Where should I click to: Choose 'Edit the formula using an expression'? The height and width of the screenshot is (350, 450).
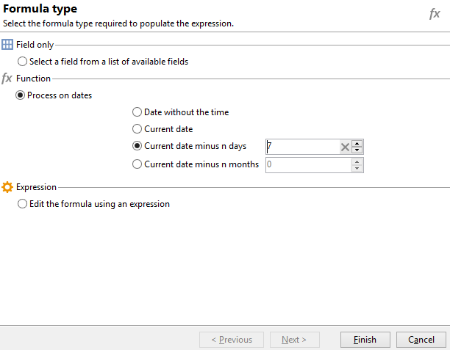point(23,204)
